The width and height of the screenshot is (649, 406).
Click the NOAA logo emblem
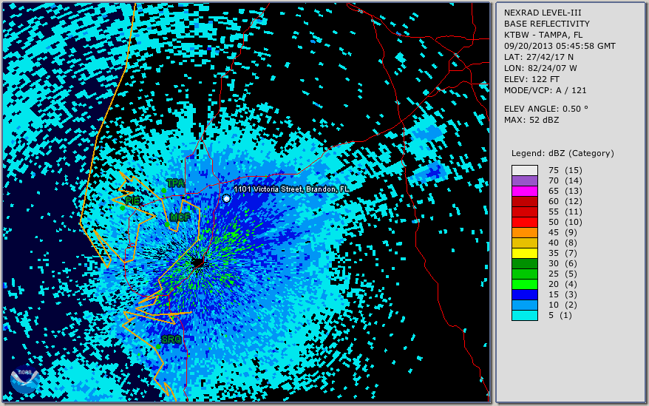(x=25, y=381)
